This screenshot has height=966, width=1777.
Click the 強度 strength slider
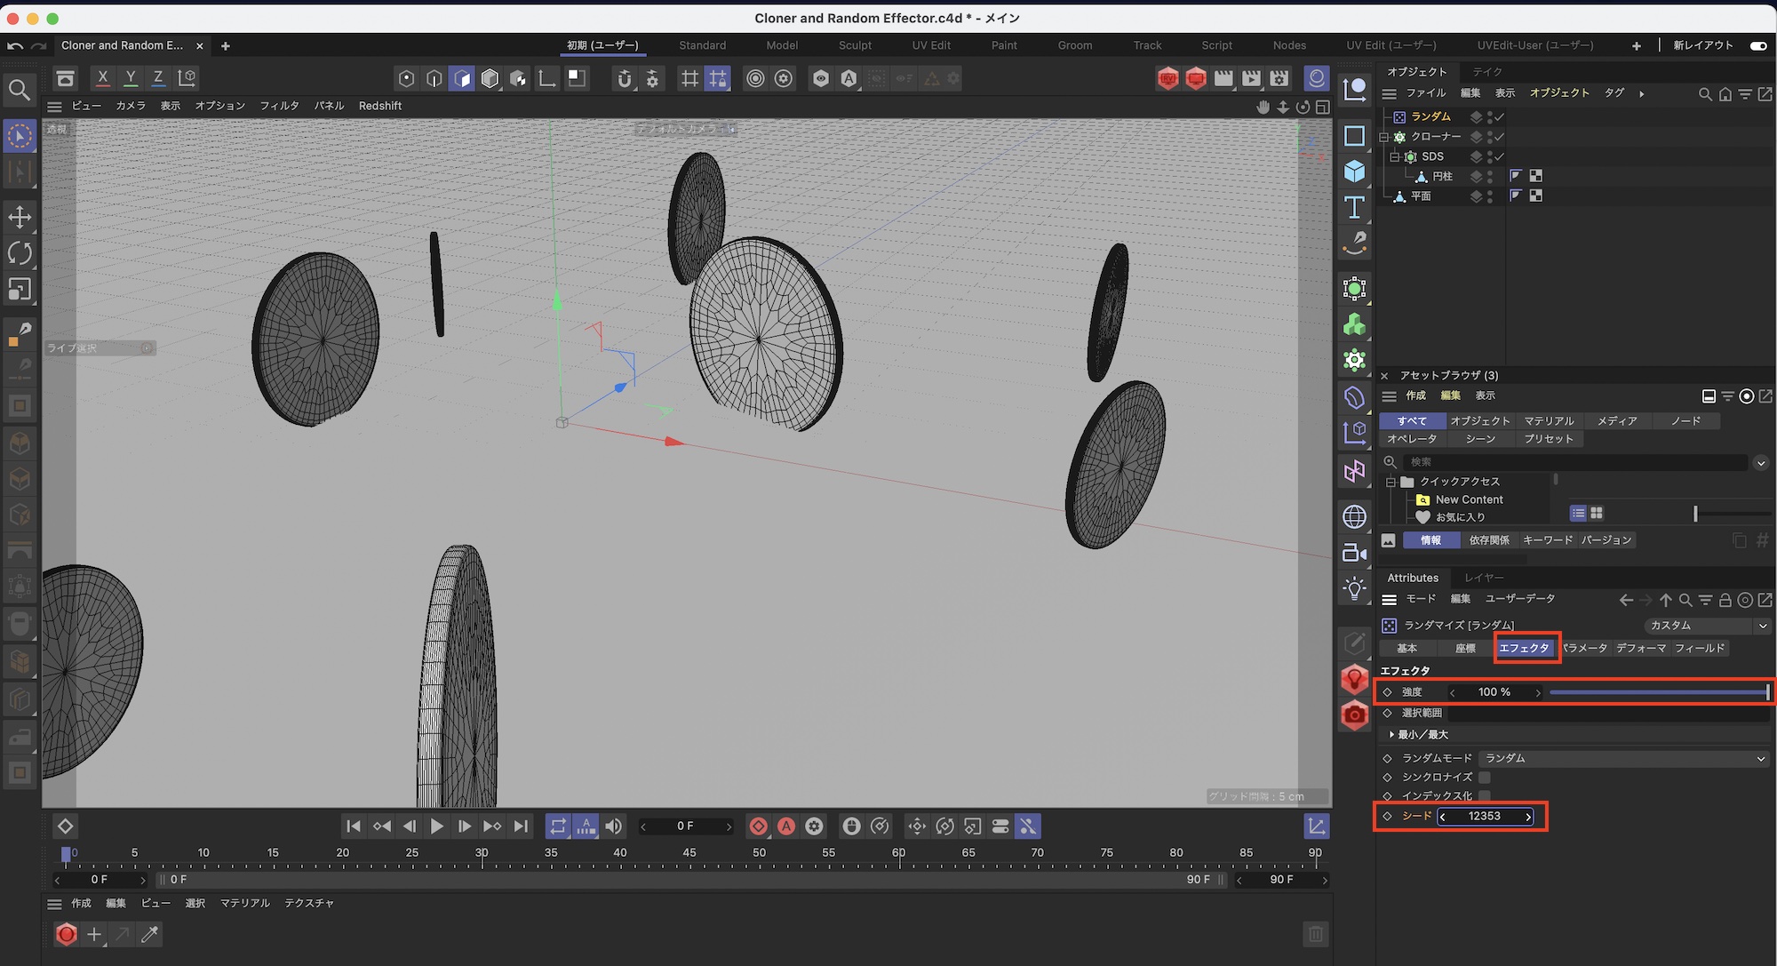click(x=1658, y=692)
